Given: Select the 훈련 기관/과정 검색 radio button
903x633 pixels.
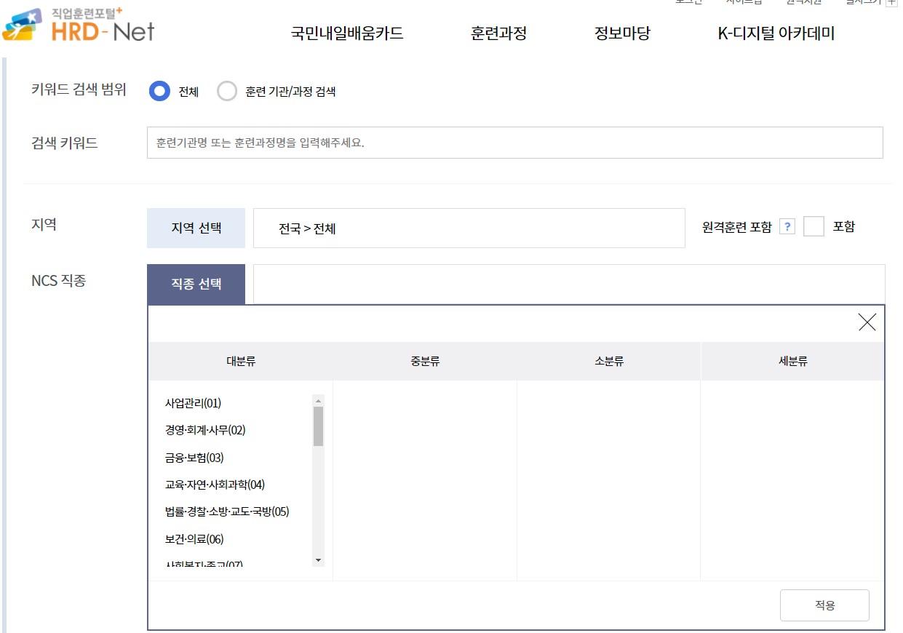Looking at the screenshot, I should pyautogui.click(x=227, y=91).
